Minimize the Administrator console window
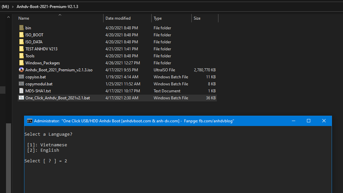Screen dimensions: 343x193 (294, 121)
